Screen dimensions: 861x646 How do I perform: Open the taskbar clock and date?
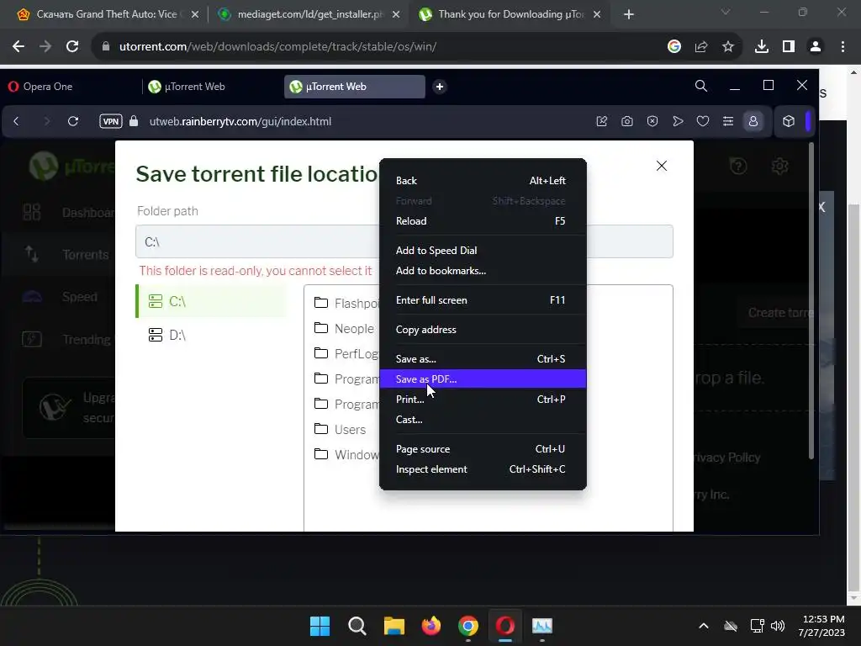(x=821, y=626)
